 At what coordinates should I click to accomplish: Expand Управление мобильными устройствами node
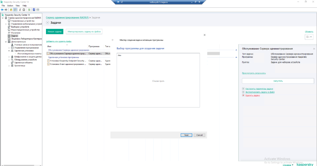pyautogui.click(x=6, y=24)
